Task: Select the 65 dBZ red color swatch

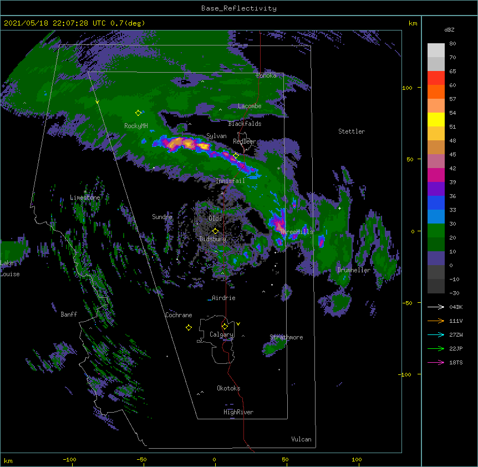Action: pos(436,78)
